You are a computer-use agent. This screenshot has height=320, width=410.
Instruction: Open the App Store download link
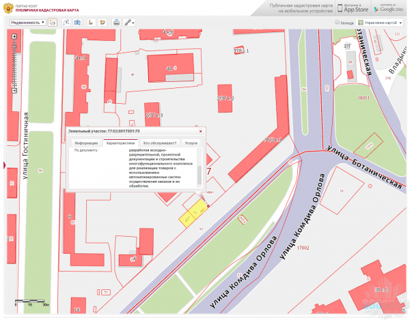pos(353,8)
